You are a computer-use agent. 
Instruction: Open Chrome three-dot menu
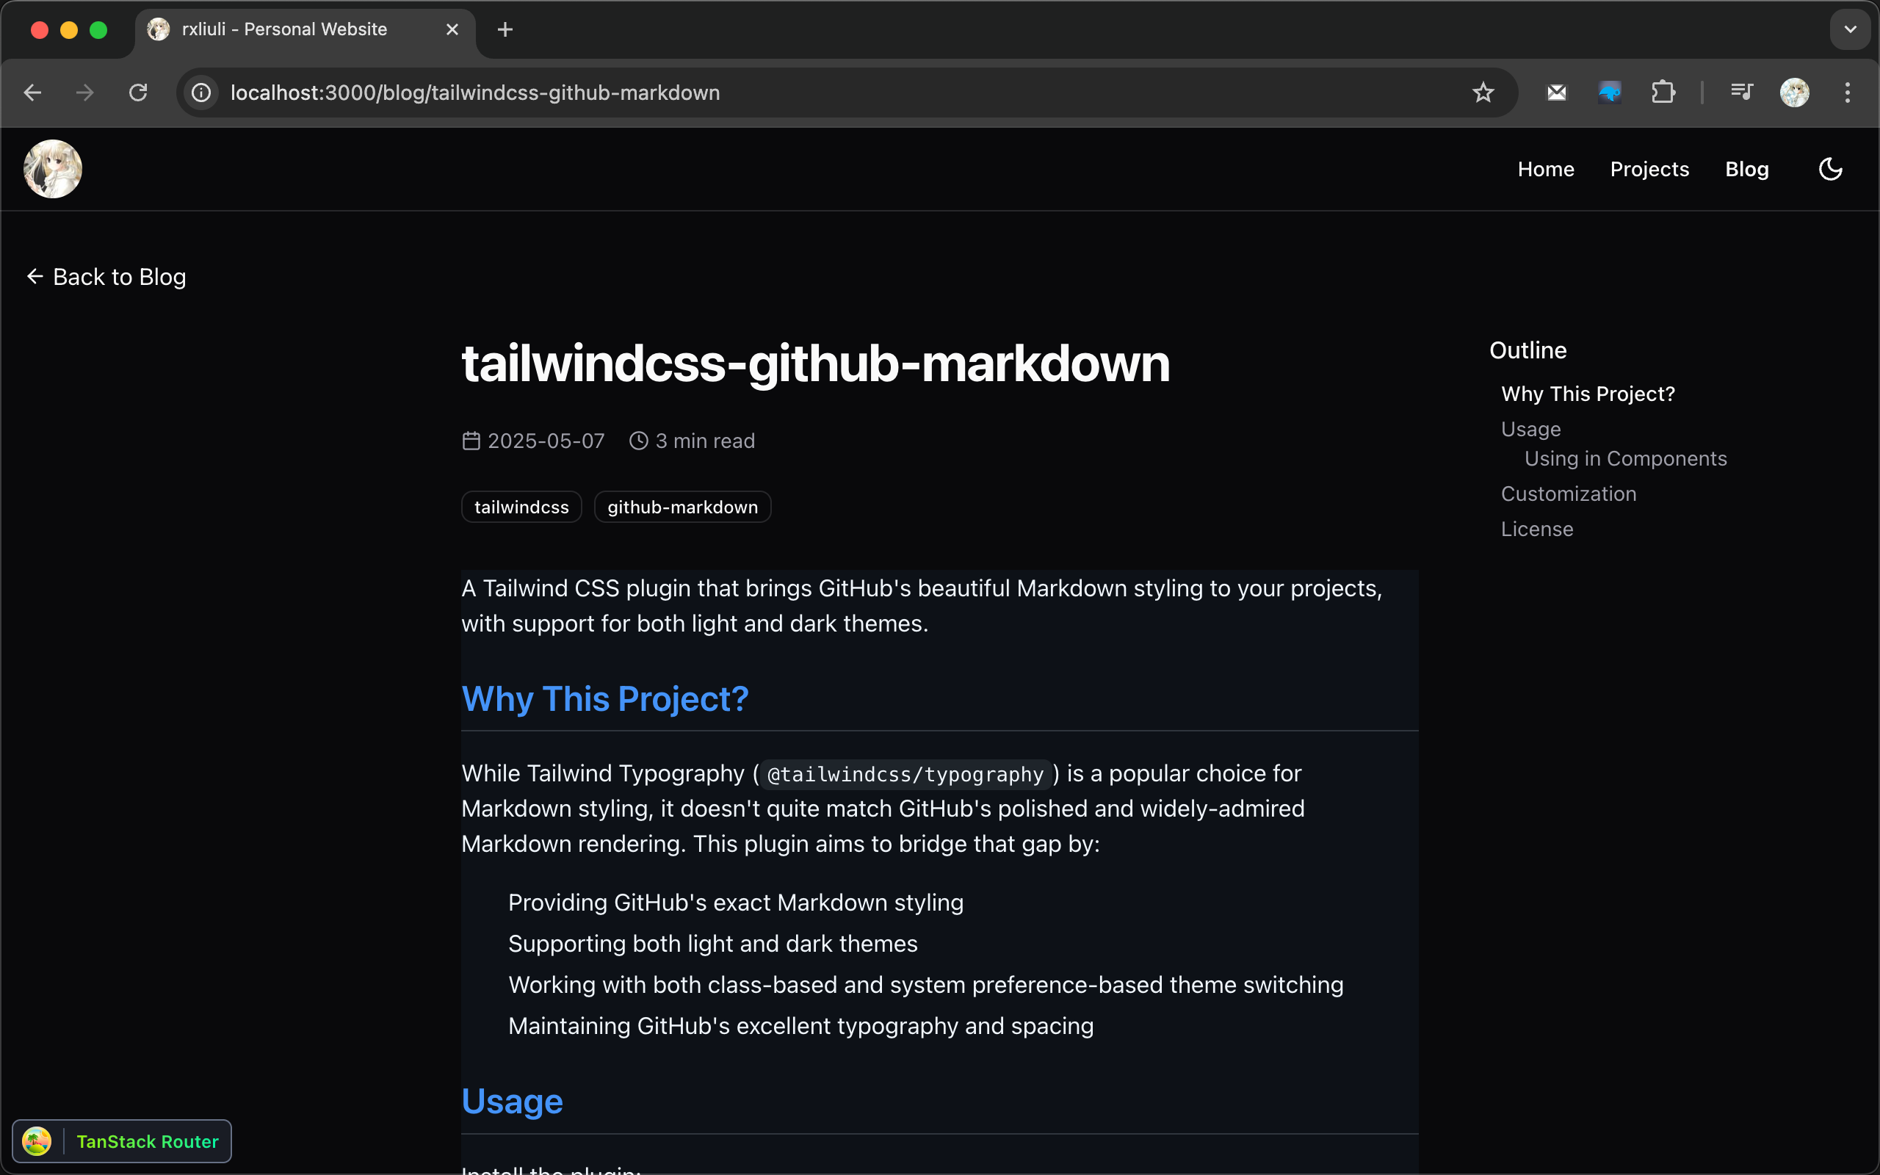click(x=1848, y=93)
